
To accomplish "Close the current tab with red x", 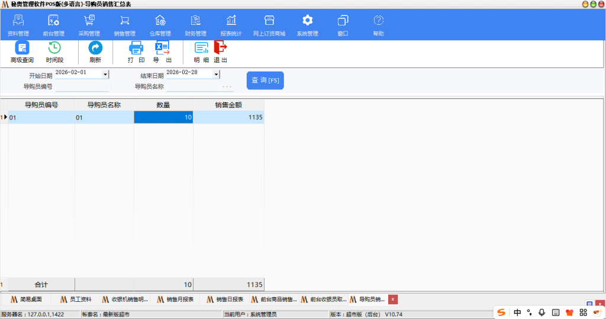I will [x=392, y=299].
